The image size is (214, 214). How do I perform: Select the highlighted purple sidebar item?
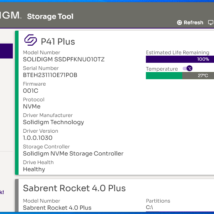point(6,51)
